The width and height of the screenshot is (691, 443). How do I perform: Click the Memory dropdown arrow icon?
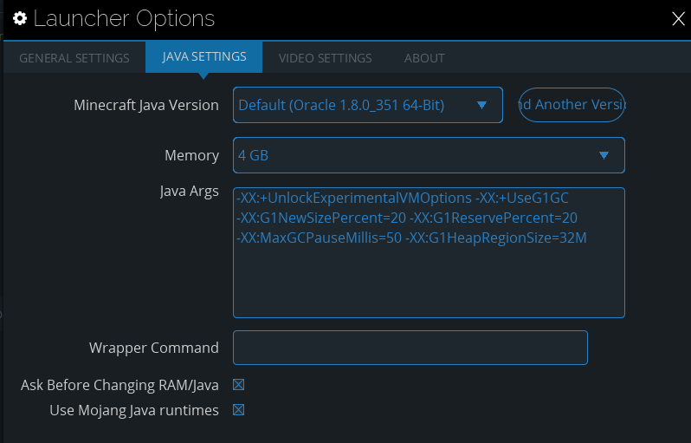pos(604,156)
